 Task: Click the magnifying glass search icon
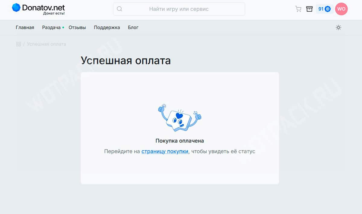point(119,9)
